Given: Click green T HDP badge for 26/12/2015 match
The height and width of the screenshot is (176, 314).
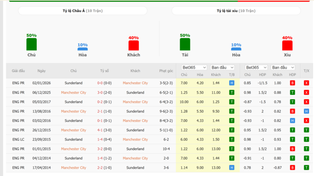Looking at the screenshot, I should [292, 130].
